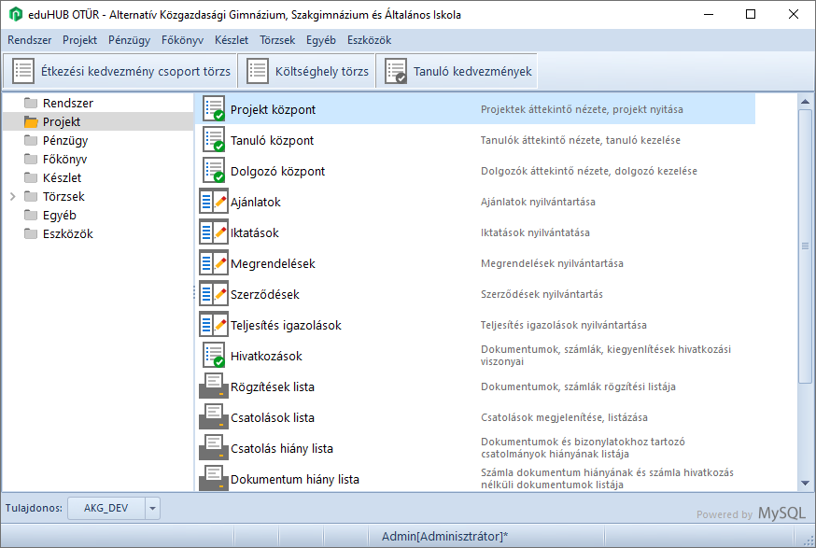The width and height of the screenshot is (816, 548).
Task: Click the Dolgozó központ icon
Action: tap(214, 171)
